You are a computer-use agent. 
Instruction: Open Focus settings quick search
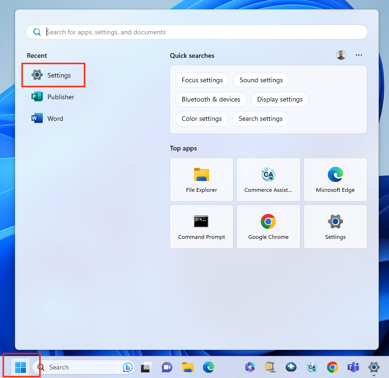[202, 80]
